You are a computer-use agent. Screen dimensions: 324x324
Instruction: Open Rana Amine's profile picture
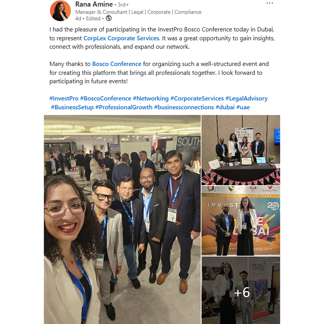(x=60, y=11)
